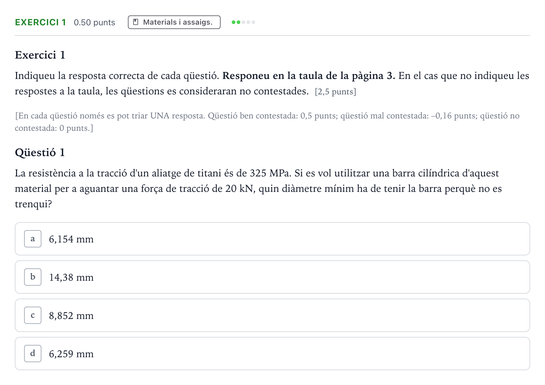Screen dimensions: 545x385
Task: Select option letter c box
Action: [x=33, y=315]
